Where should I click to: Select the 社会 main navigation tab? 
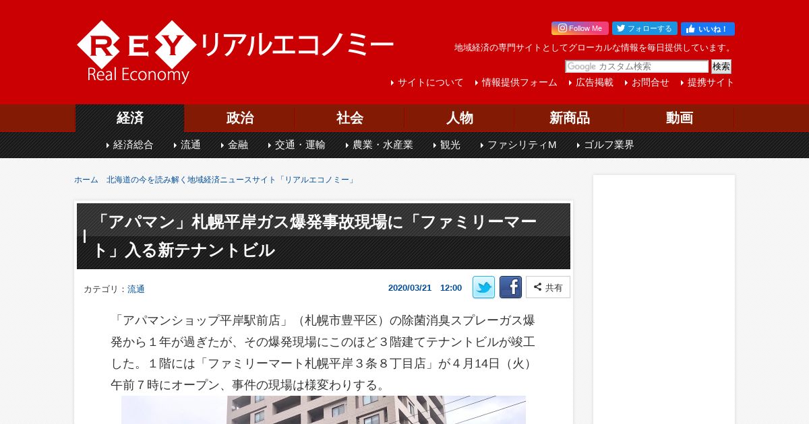(350, 118)
